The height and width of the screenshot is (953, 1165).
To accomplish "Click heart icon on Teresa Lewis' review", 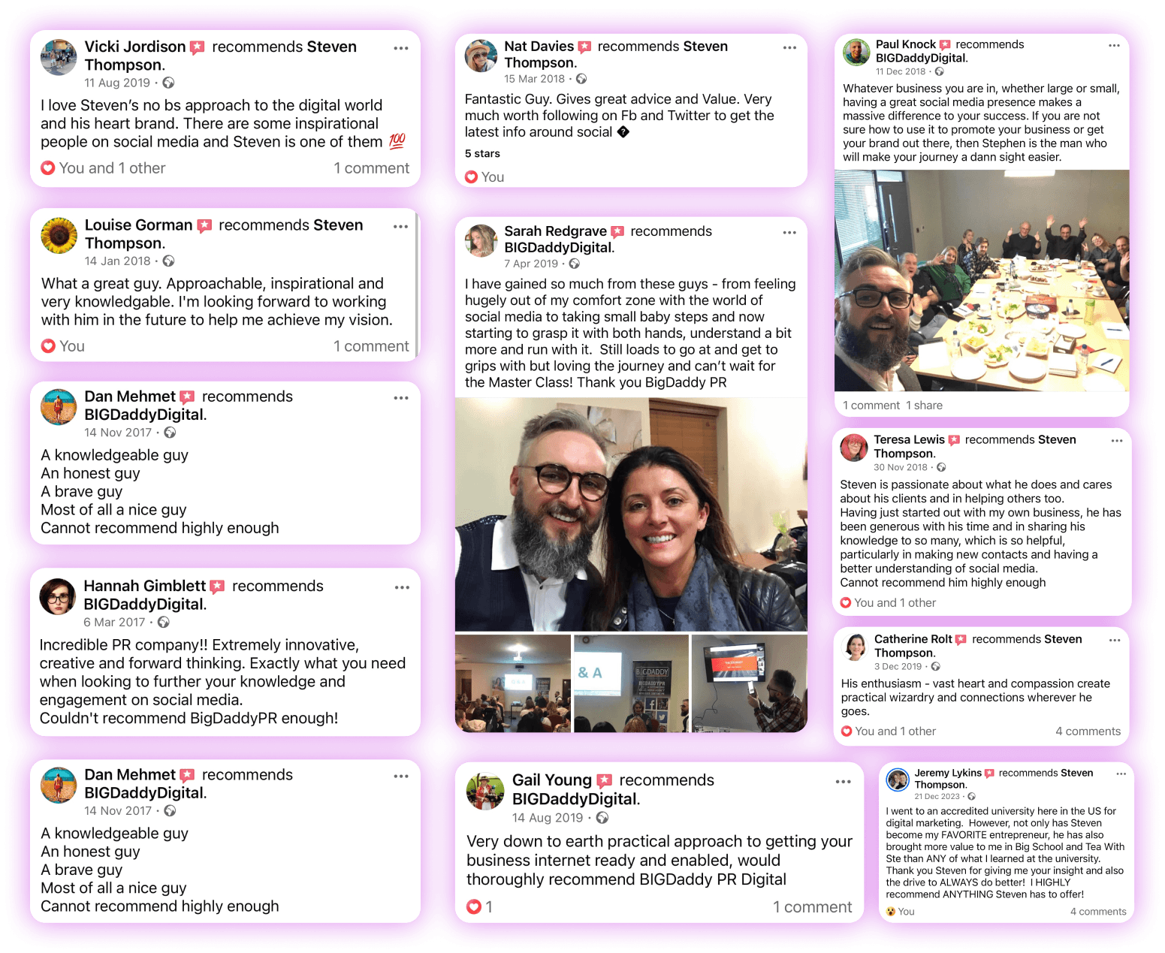I will click(846, 603).
